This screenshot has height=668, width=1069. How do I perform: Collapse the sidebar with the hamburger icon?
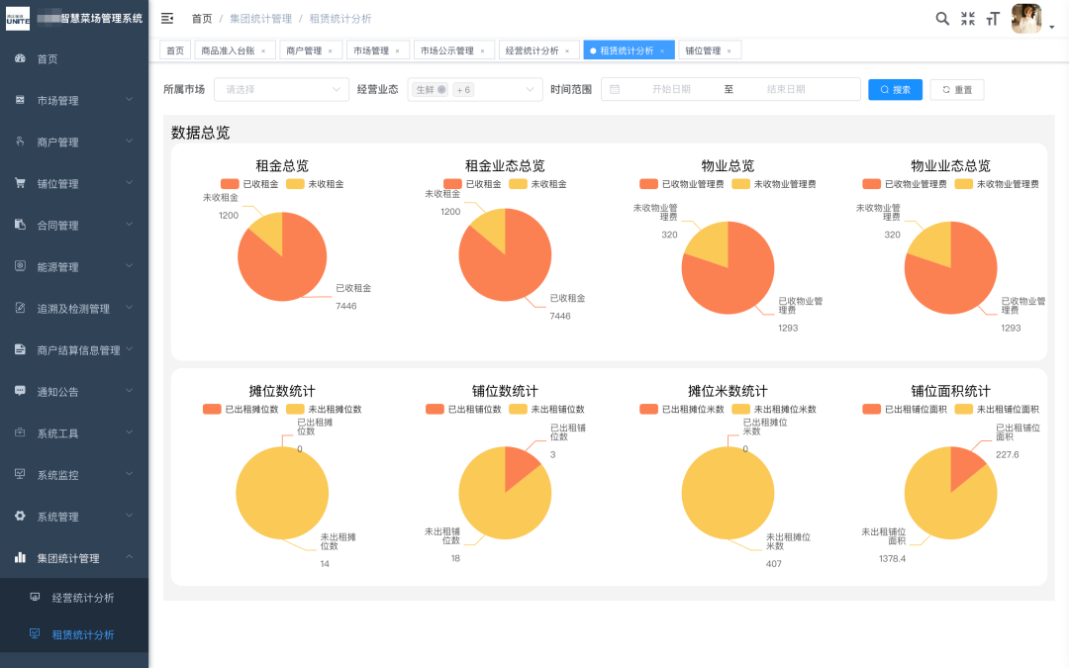(168, 18)
